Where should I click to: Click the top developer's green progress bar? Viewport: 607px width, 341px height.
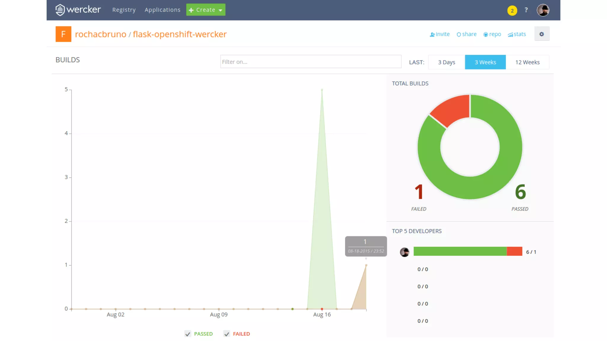(460, 251)
